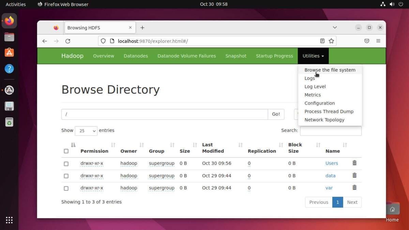Open the Show entries dropdown

86,131
